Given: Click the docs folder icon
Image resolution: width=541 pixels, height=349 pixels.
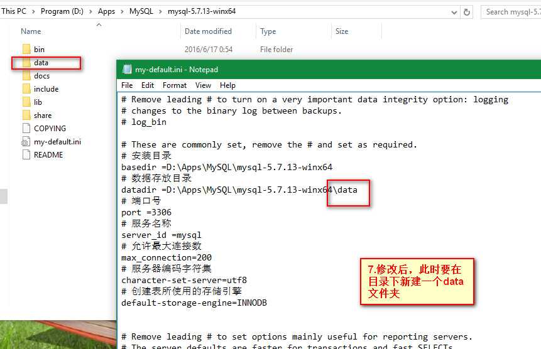Looking at the screenshot, I should point(26,75).
